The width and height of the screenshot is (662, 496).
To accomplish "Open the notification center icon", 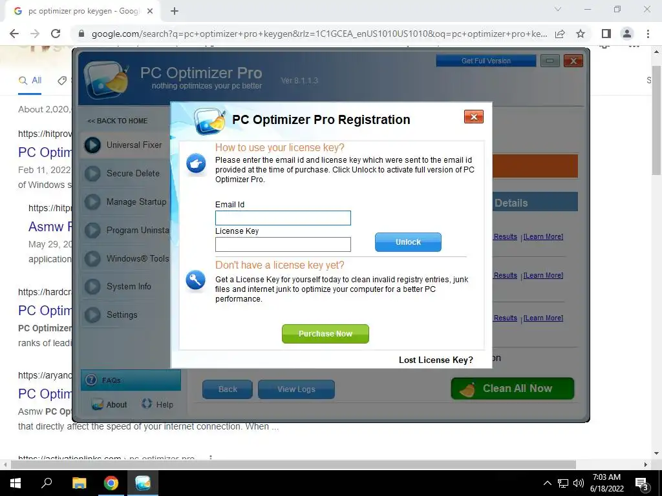I will (x=642, y=484).
